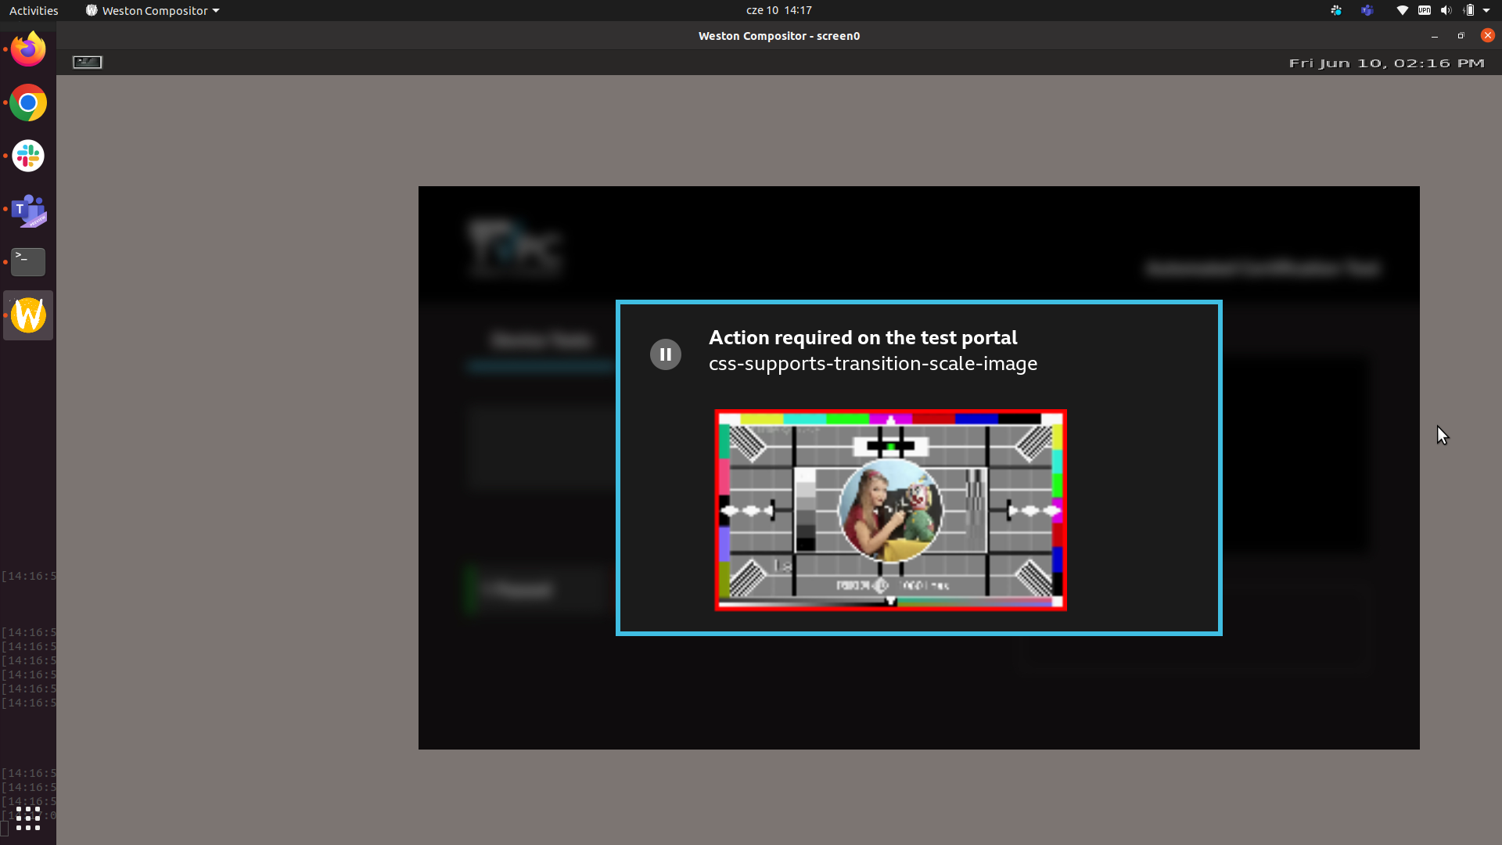Open the clock calendar showing cze 10 14:17
This screenshot has width=1502, height=845.
(x=778, y=10)
